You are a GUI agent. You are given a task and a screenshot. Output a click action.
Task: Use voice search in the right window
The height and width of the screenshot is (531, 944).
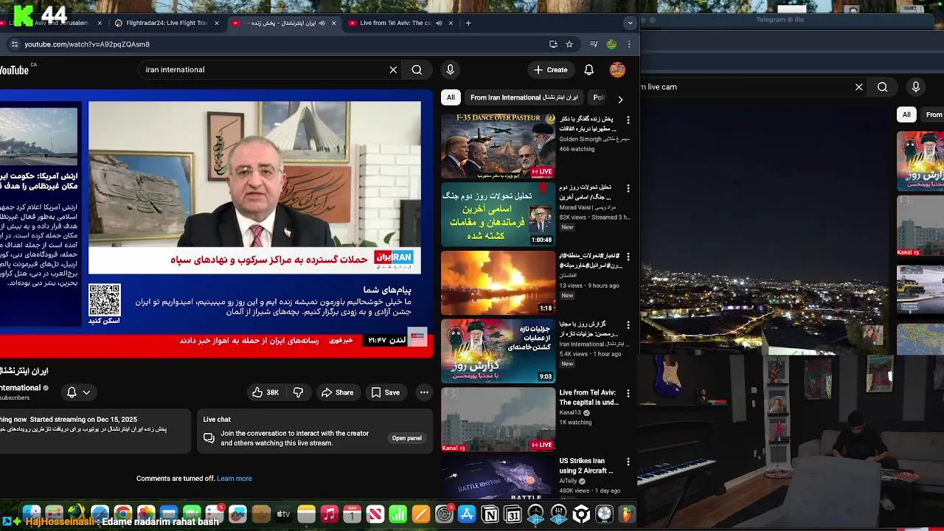pyautogui.click(x=915, y=87)
